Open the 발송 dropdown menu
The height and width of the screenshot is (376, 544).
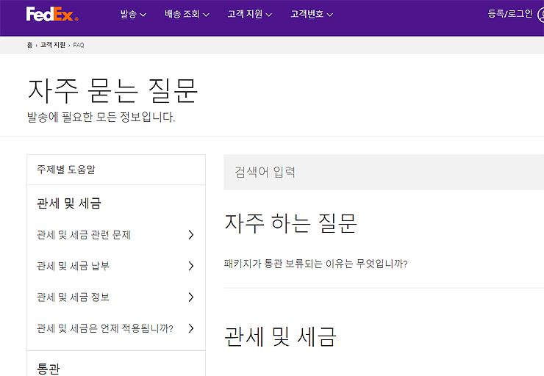tap(133, 14)
